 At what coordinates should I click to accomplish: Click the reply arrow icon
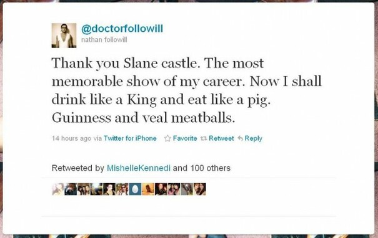[240, 138]
